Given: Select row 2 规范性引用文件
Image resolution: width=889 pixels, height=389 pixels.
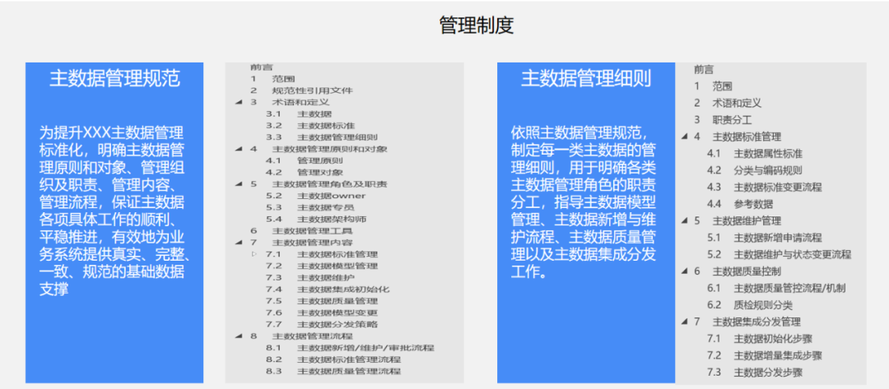Looking at the screenshot, I should 301,90.
